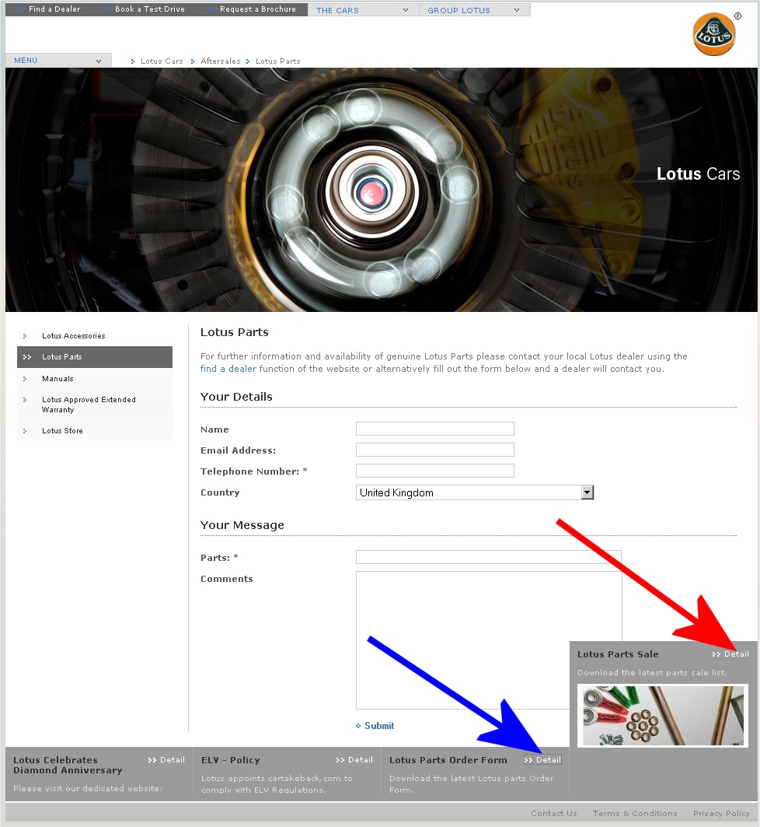
Task: Focus the Parts input field
Action: [488, 557]
